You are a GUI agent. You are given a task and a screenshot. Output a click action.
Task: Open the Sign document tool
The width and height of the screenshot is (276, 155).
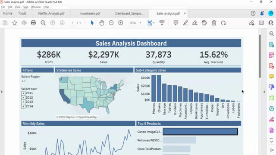tap(195, 23)
